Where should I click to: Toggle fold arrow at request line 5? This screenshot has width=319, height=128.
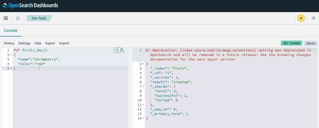point(11,69)
